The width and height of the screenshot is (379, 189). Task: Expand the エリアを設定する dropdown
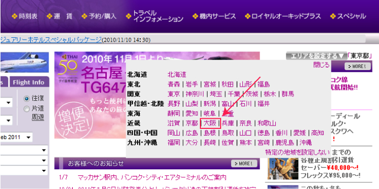pos(316,56)
